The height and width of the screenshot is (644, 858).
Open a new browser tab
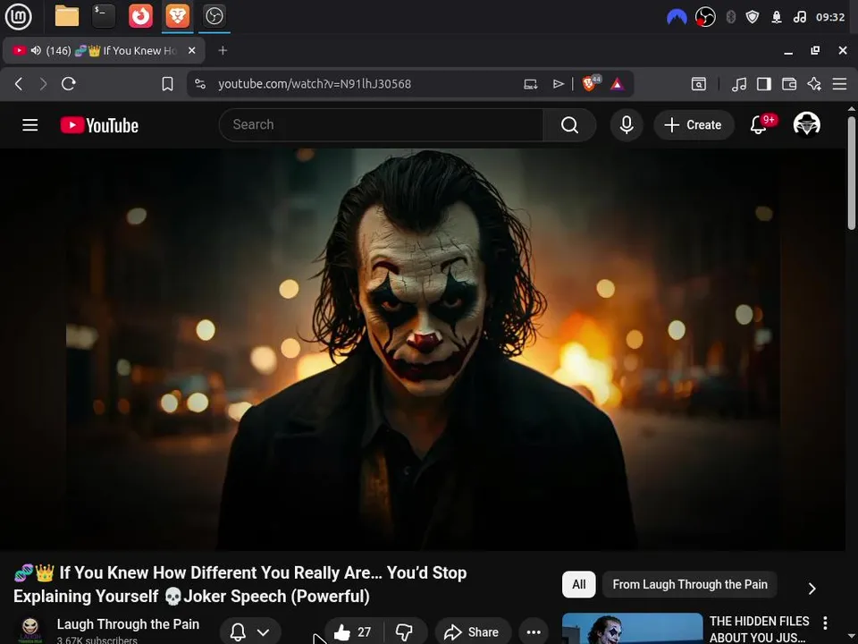click(223, 50)
